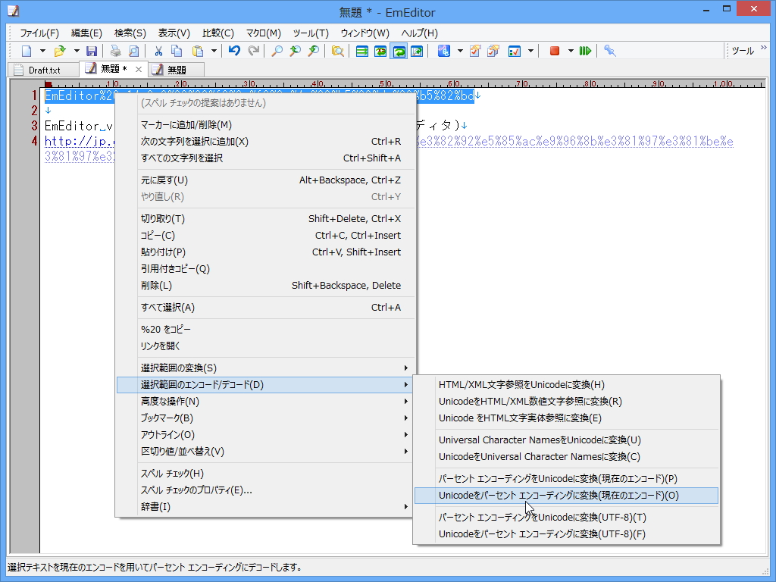This screenshot has height=582, width=776.
Task: Click the green Run Macro icon
Action: tap(586, 51)
